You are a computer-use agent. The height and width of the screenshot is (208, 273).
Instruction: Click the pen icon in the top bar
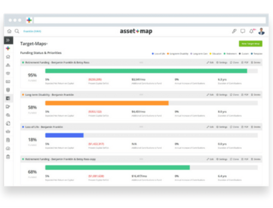[x=234, y=31]
